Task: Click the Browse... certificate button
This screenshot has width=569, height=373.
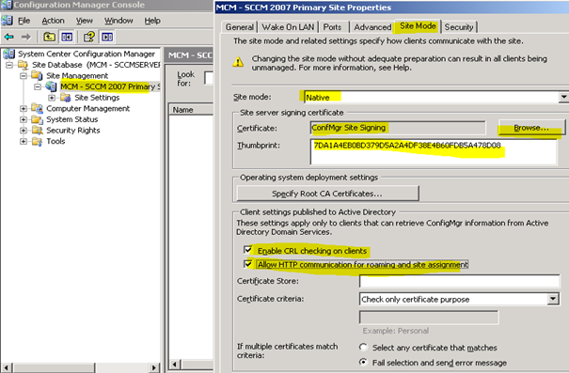Action: click(x=531, y=128)
